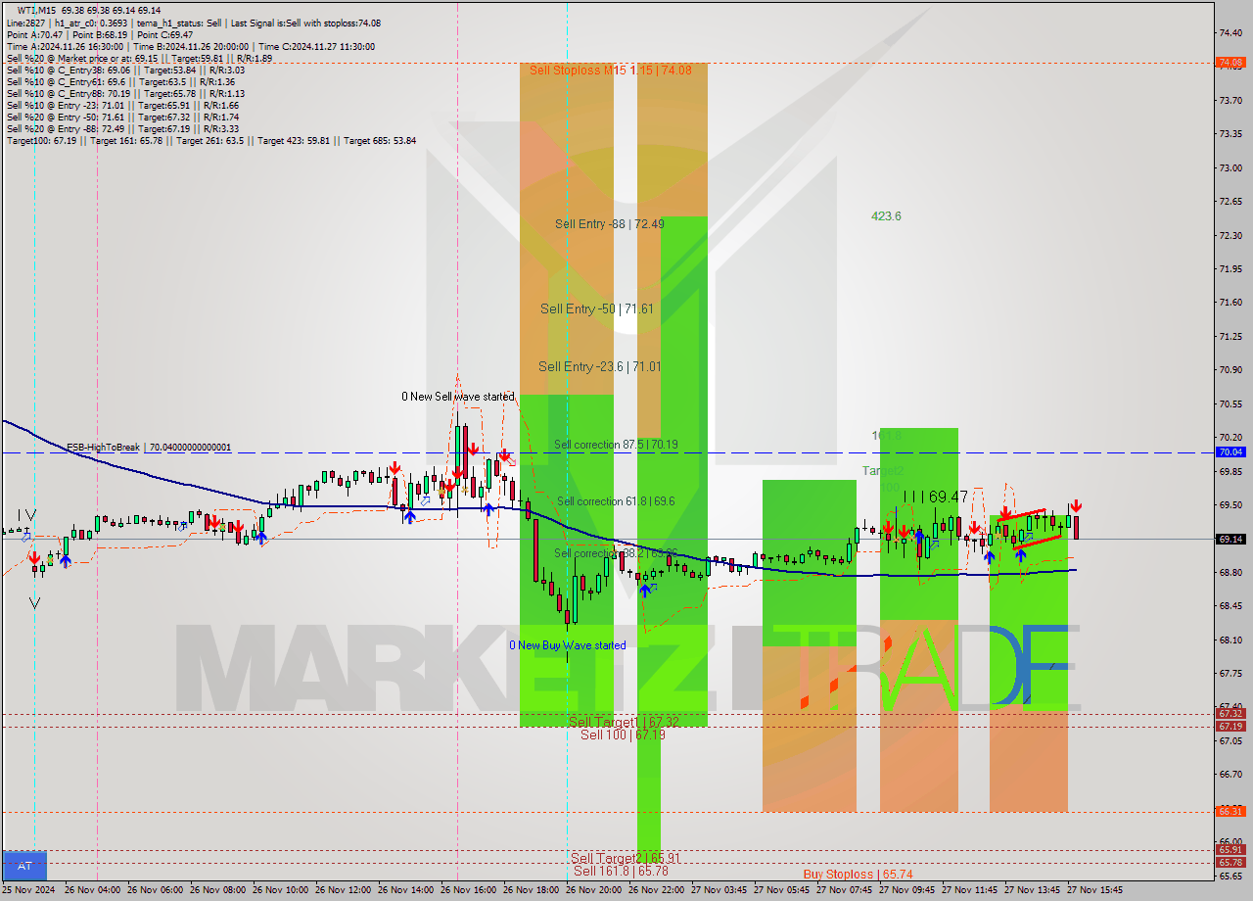
Task: Click '27 Nov 15:45' on the time axis
Action: 1092,890
